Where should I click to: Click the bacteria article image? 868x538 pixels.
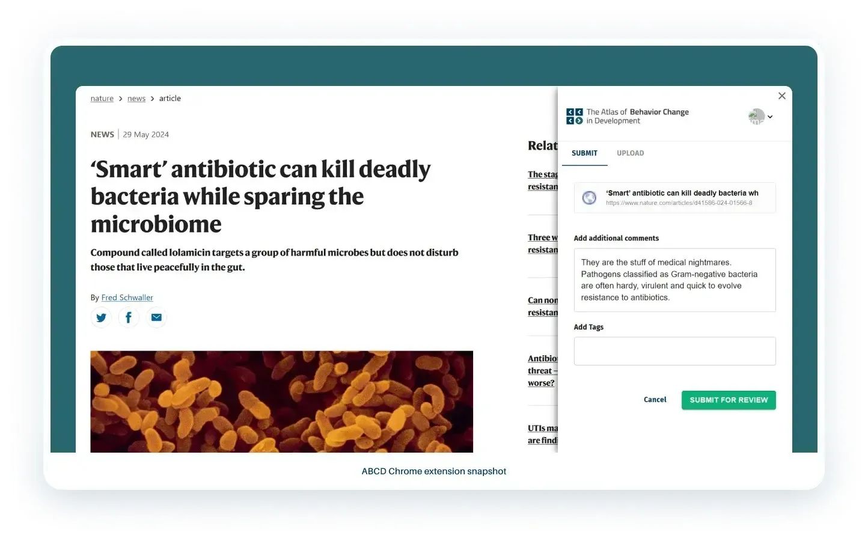click(281, 401)
